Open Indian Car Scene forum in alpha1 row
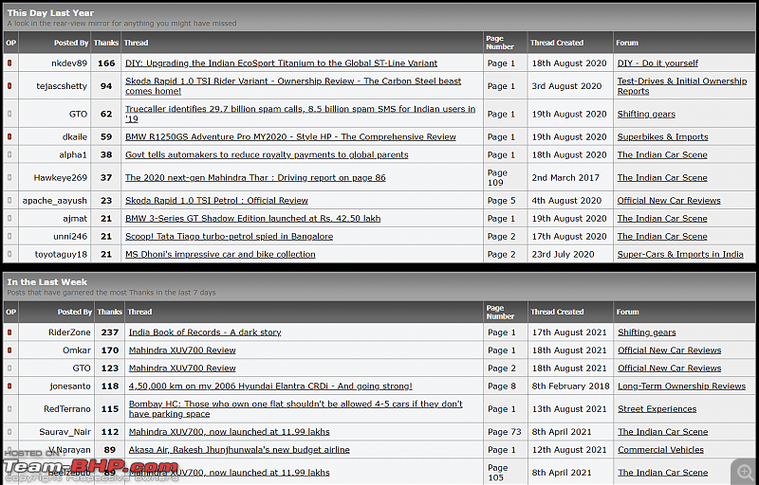This screenshot has width=759, height=485. pos(662,154)
